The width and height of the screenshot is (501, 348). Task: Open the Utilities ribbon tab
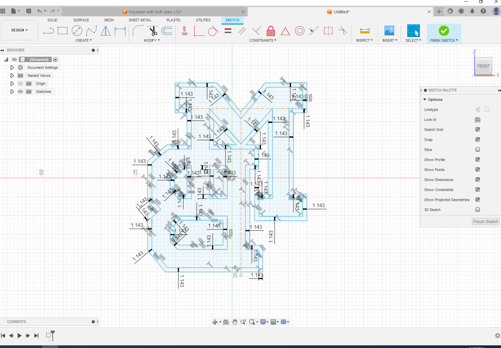pyautogui.click(x=203, y=20)
